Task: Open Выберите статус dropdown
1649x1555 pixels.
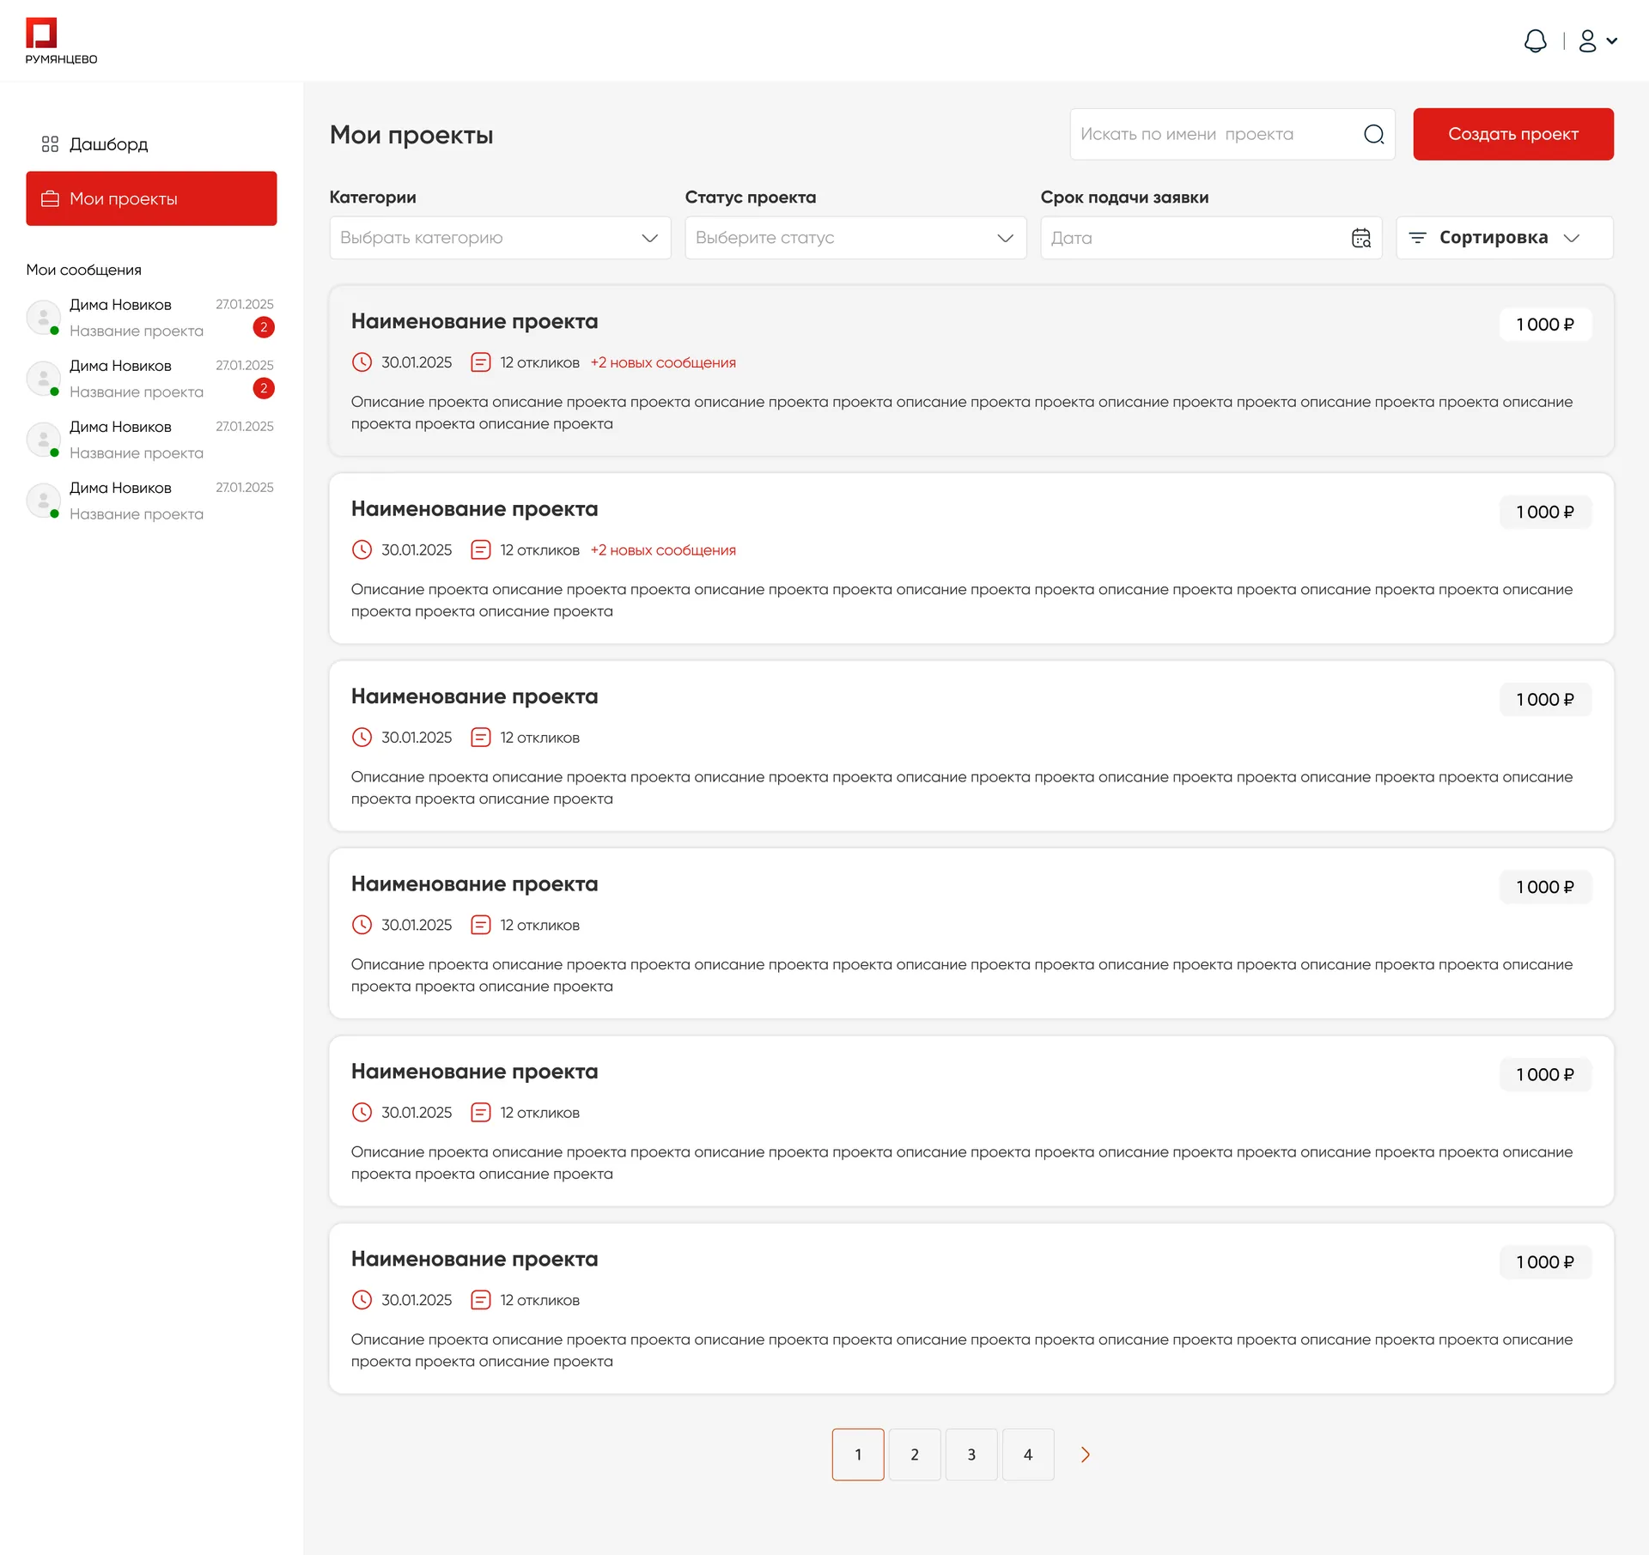Action: pyautogui.click(x=855, y=238)
